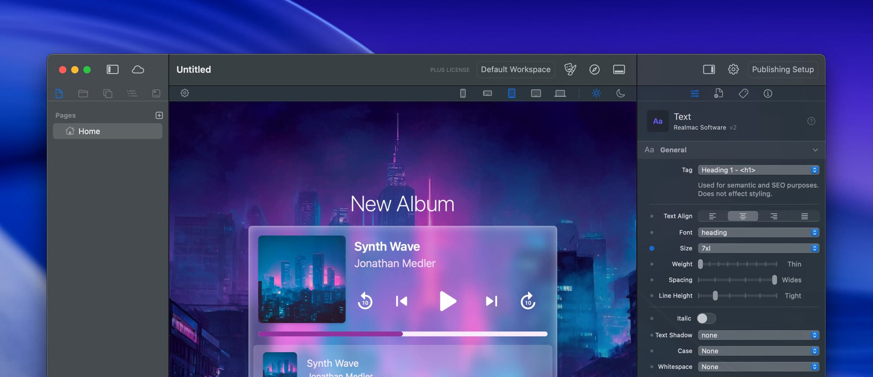Image resolution: width=873 pixels, height=377 pixels.
Task: Select the Jonathan Medler artist text in the player
Action: pos(395,263)
